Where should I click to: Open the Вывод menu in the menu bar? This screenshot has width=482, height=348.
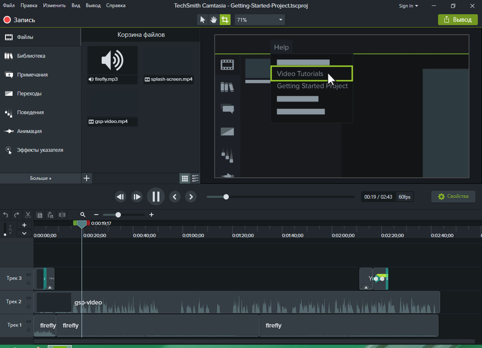[93, 5]
